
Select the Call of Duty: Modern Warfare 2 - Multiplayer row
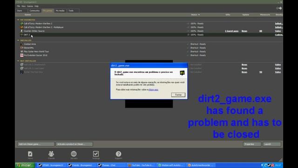click(x=149, y=27)
